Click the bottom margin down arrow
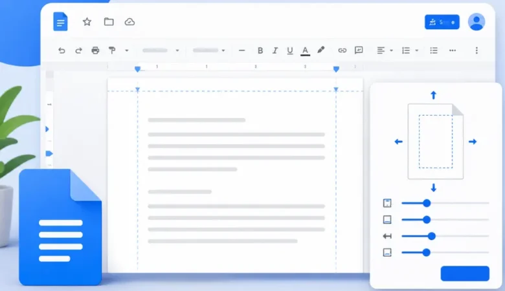Image resolution: width=505 pixels, height=291 pixels. click(434, 188)
